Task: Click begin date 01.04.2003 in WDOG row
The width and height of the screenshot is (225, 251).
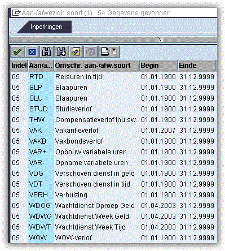Action: coord(158,206)
